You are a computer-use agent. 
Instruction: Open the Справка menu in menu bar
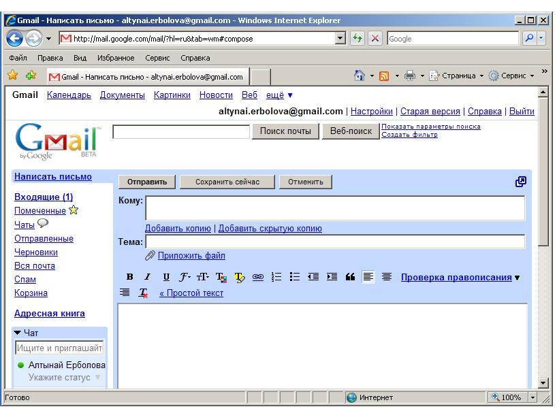(x=195, y=58)
